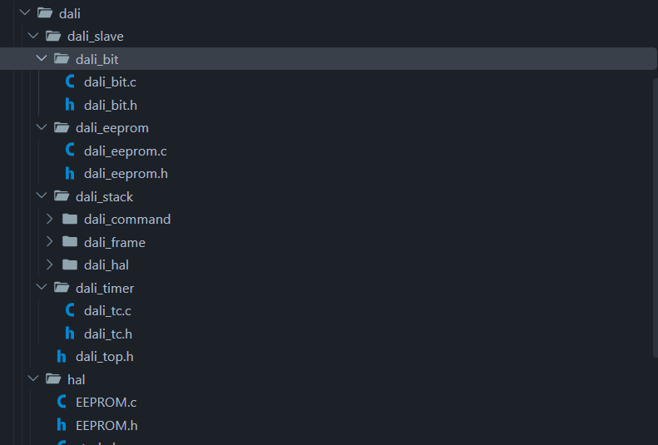658x445 pixels.
Task: Click the h icon beside dali_eeprom.h
Action: 70,173
